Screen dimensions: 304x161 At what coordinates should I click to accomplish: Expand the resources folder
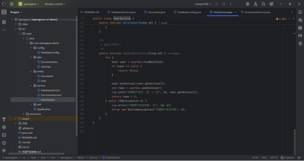pos(23,114)
